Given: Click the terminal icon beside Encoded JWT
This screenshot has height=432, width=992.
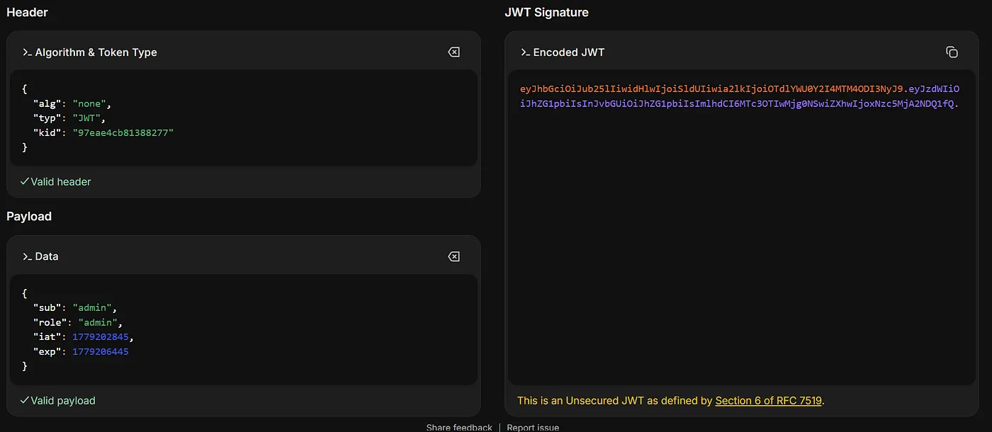Looking at the screenshot, I should pyautogui.click(x=525, y=52).
